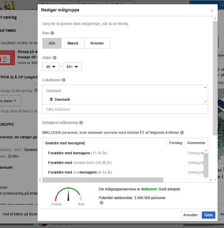Click the info icon next to Køn
224x228 pixels.
52,33
